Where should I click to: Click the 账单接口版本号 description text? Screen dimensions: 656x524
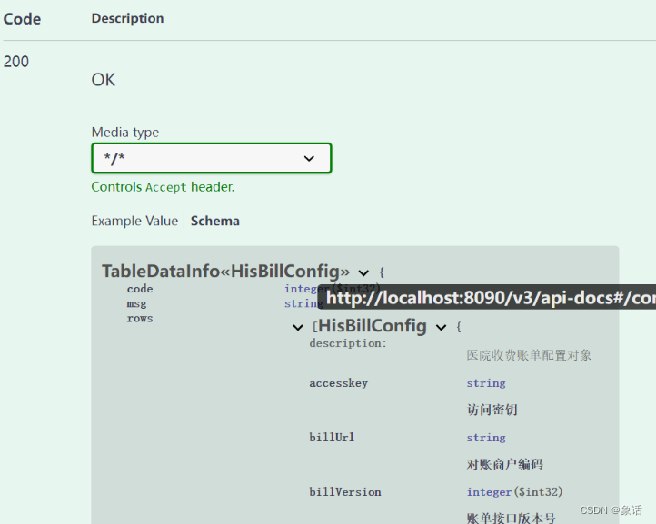point(512,519)
